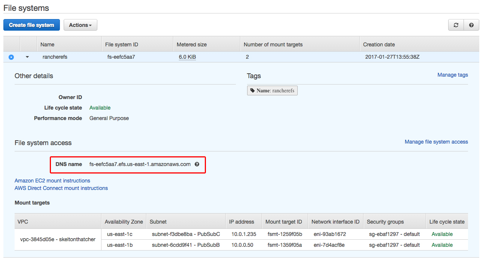Viewport: 483px width, 261px height.
Task: Click Create file system button
Action: [31, 25]
